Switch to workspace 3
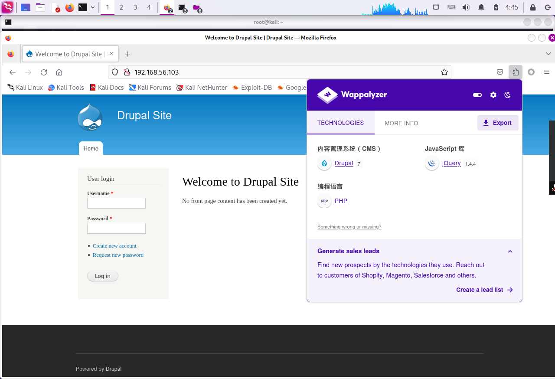 tap(135, 7)
